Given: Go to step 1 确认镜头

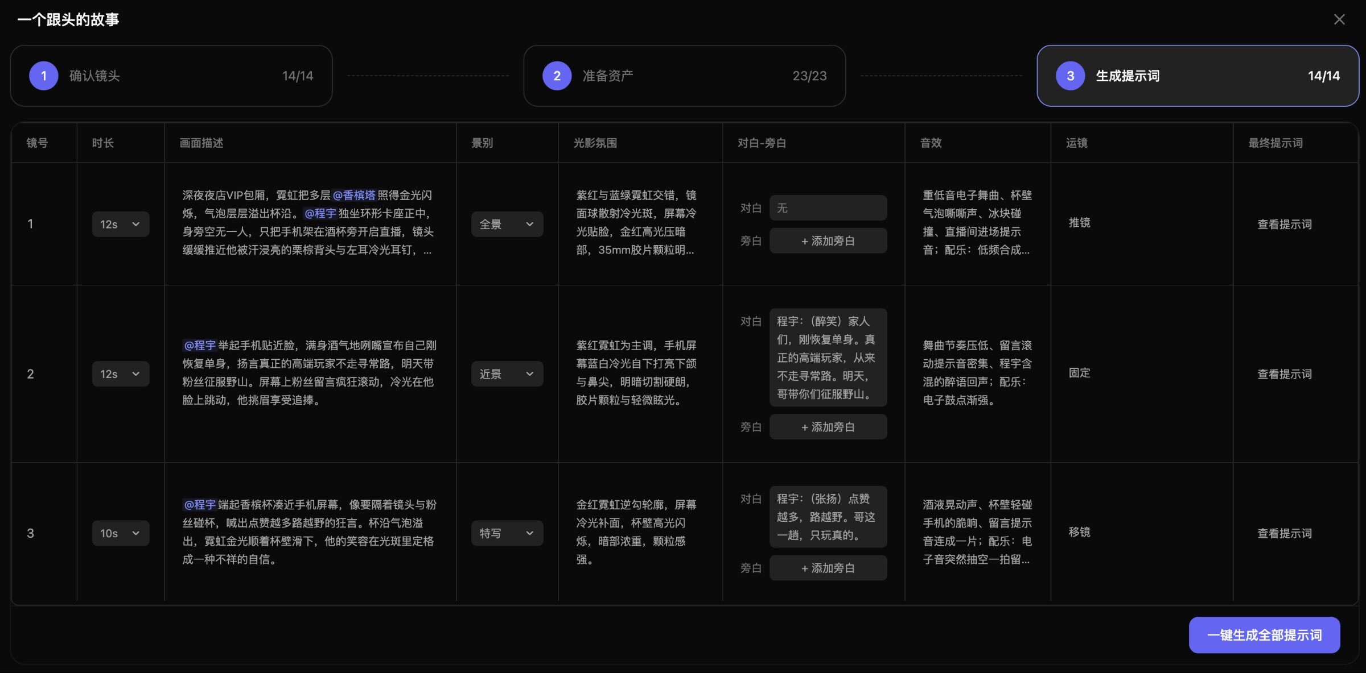Looking at the screenshot, I should click(x=171, y=76).
